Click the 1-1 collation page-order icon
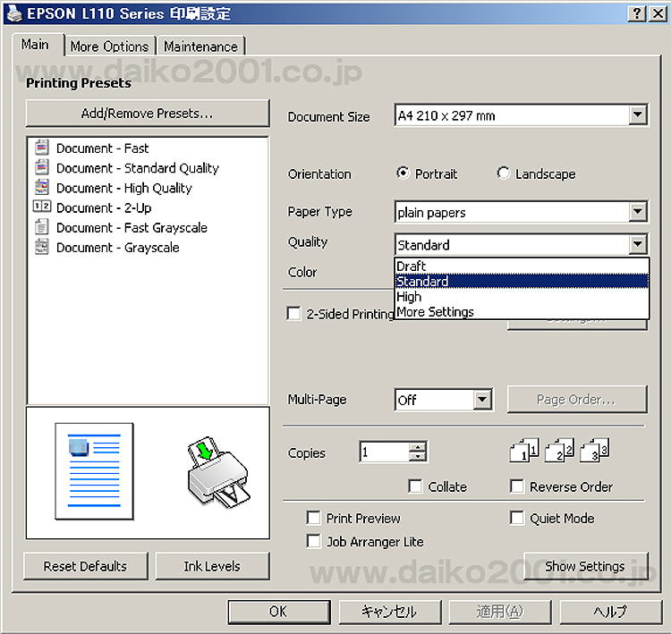The image size is (671, 634). click(524, 450)
